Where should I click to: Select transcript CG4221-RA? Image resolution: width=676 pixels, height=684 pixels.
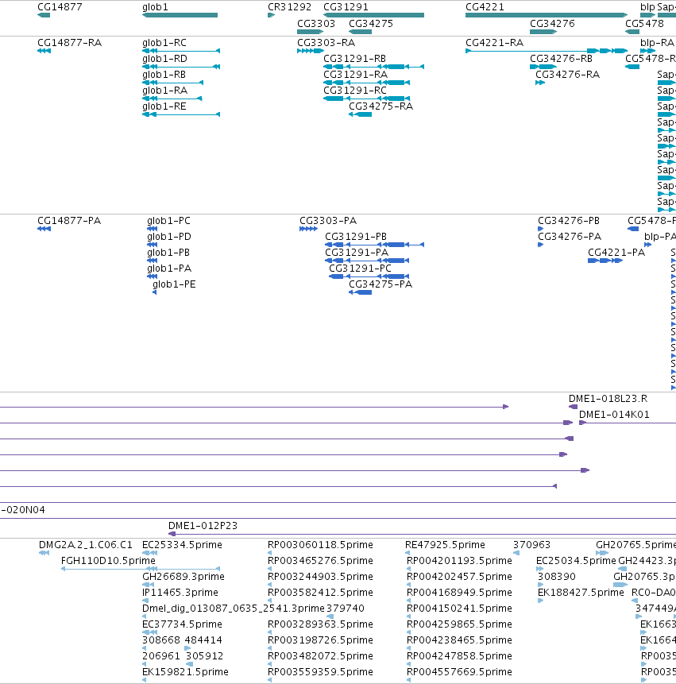click(x=494, y=43)
